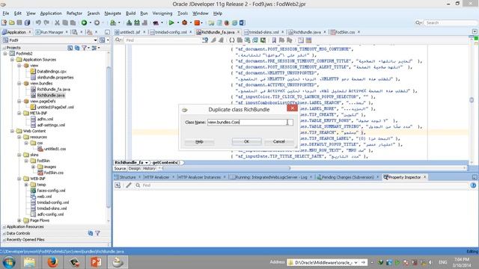This screenshot has height=269, width=479.
Task: Open the Versioning menu
Action: [x=162, y=13]
